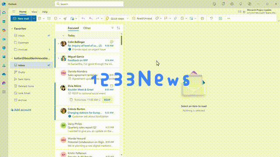This screenshot has width=280, height=157.
Task: Click the Reply arrow icon
Action: (83, 18)
